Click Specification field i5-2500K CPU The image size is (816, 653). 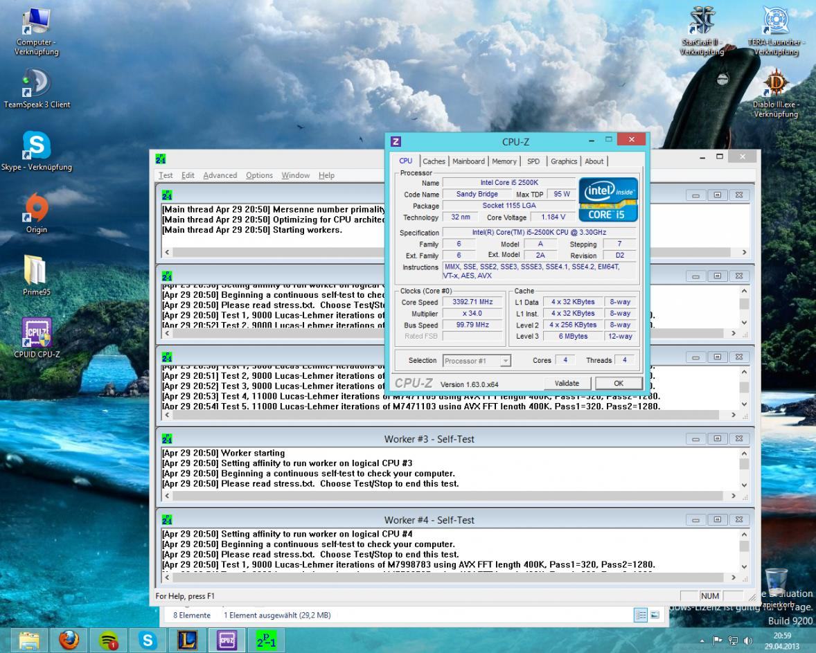coord(539,233)
